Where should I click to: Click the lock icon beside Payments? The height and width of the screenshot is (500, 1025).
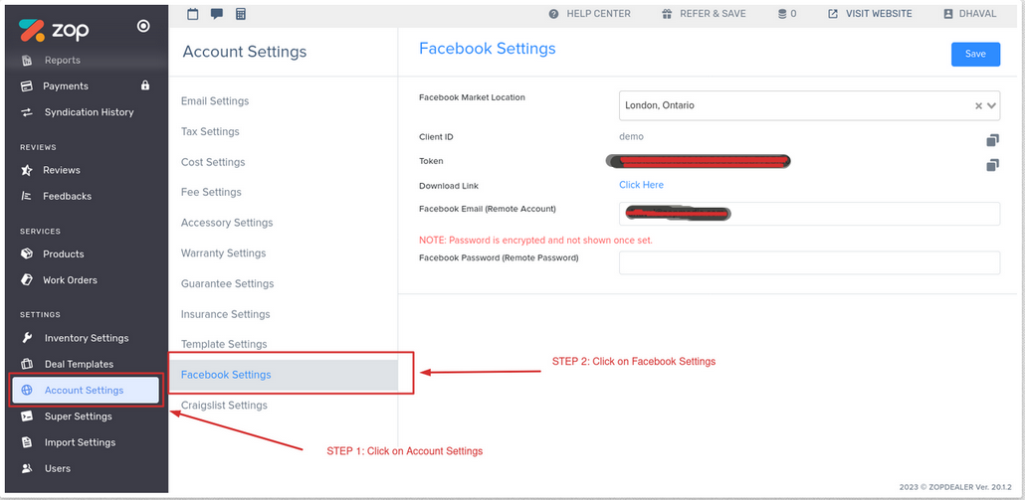(145, 85)
